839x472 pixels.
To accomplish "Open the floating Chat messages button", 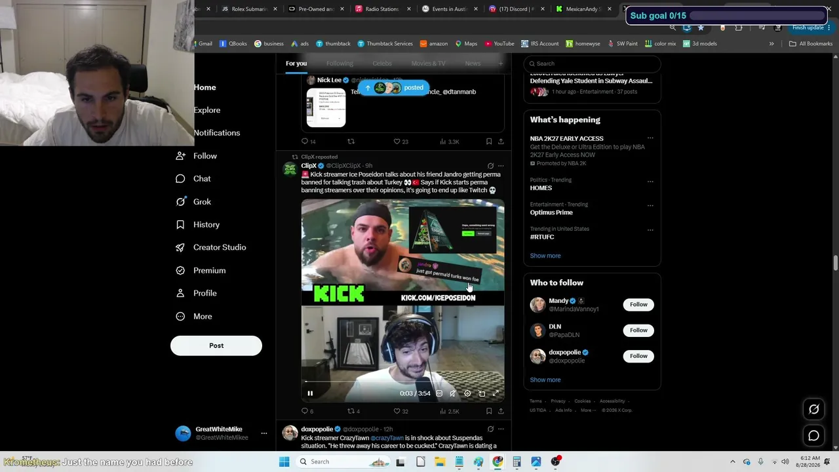I will (813, 435).
